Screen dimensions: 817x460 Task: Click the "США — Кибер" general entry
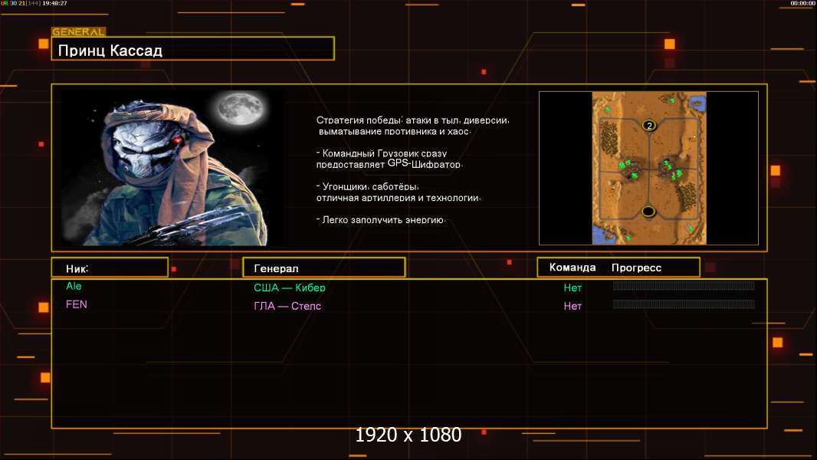[290, 287]
